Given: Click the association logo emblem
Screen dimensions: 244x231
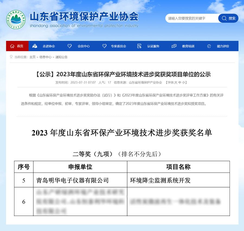Looking at the screenshot, I should coord(16,19).
